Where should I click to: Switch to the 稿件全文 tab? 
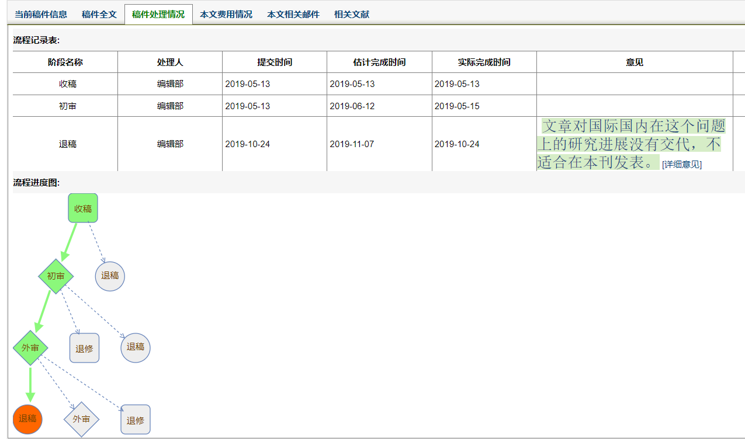[99, 15]
